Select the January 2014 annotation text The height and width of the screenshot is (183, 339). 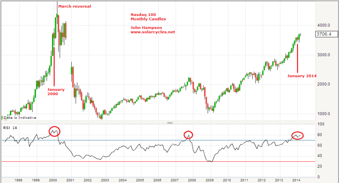tap(302, 76)
